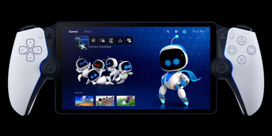Tap the Options button beside Triangle
Image resolution: width=272 pixels, height=136 pixels.
tap(232, 36)
